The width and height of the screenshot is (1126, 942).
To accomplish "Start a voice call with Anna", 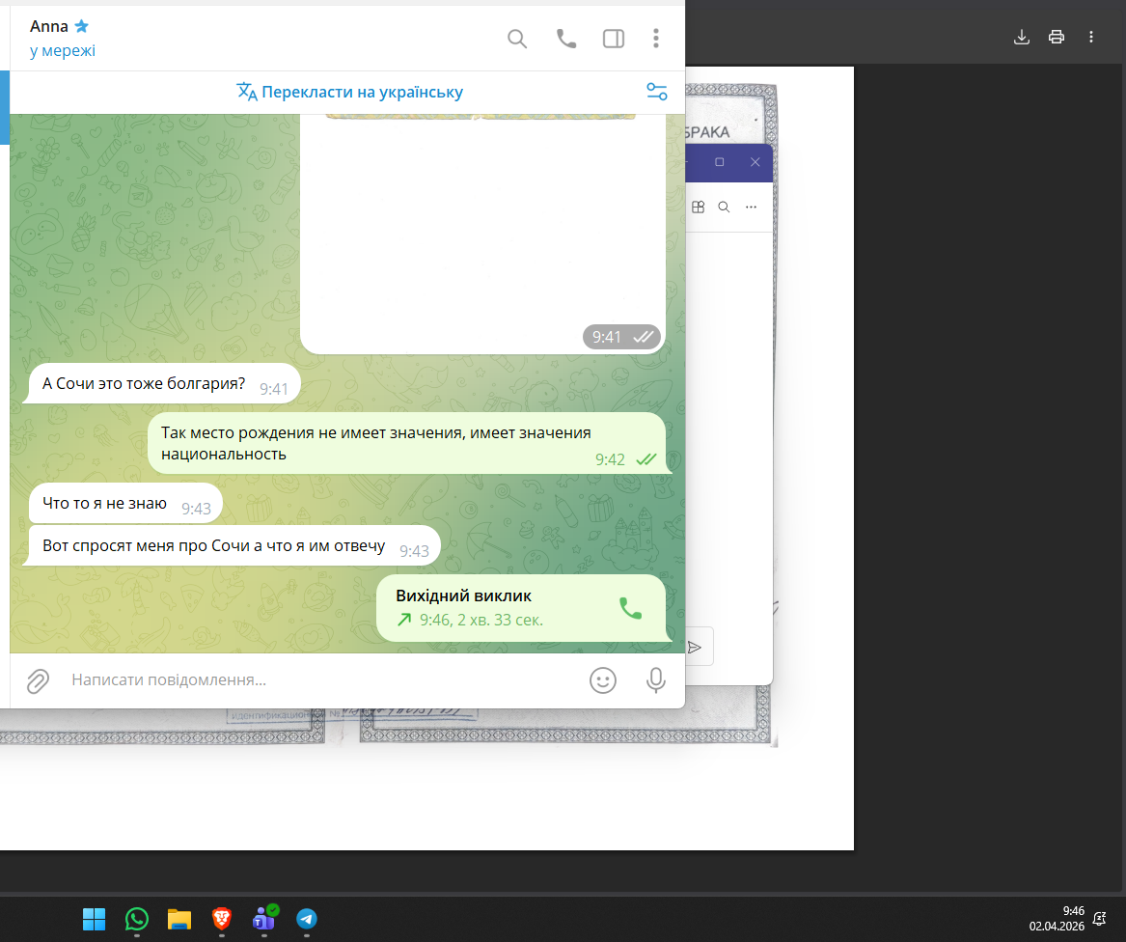I will 565,39.
